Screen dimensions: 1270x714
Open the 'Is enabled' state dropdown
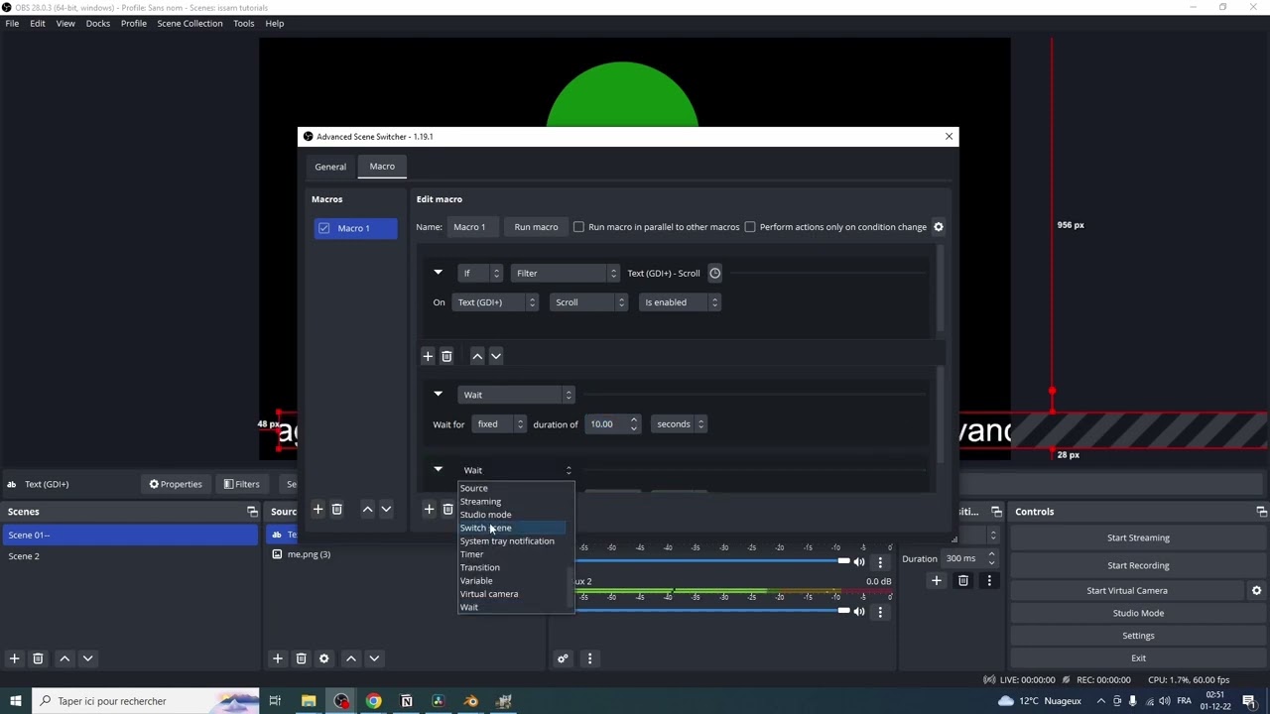[681, 302]
